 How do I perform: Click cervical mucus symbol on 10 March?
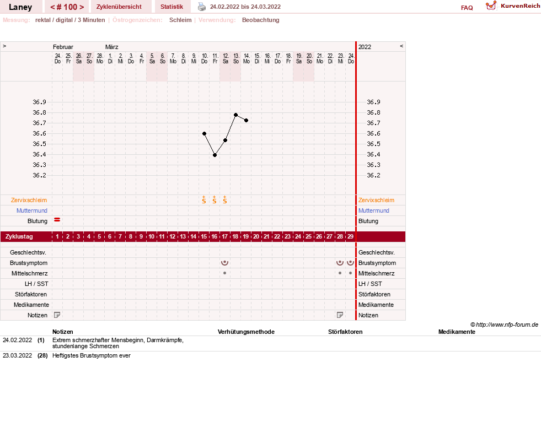click(x=204, y=199)
